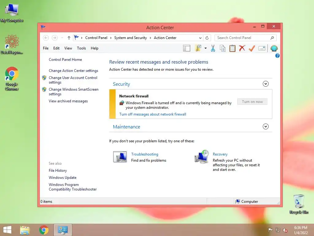Click the Recovery computer clock icon
The image size is (314, 236).
(202, 157)
